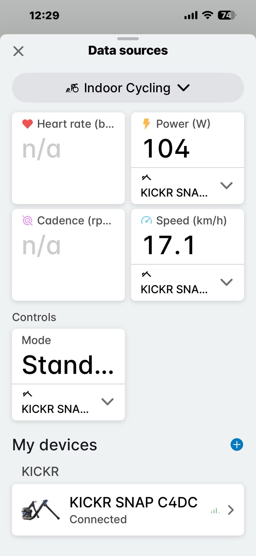Image resolution: width=256 pixels, height=556 pixels.
Task: Tap the blue Speed gauge icon
Action: click(146, 221)
